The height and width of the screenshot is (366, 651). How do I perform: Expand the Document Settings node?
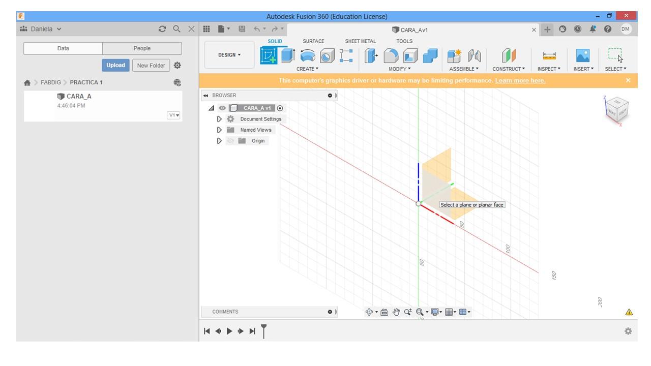click(x=219, y=119)
